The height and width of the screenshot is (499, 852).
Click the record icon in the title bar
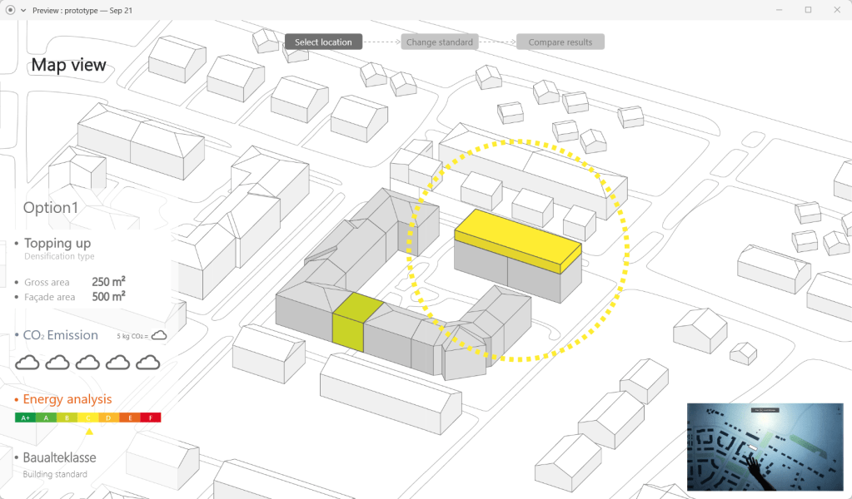coord(10,10)
